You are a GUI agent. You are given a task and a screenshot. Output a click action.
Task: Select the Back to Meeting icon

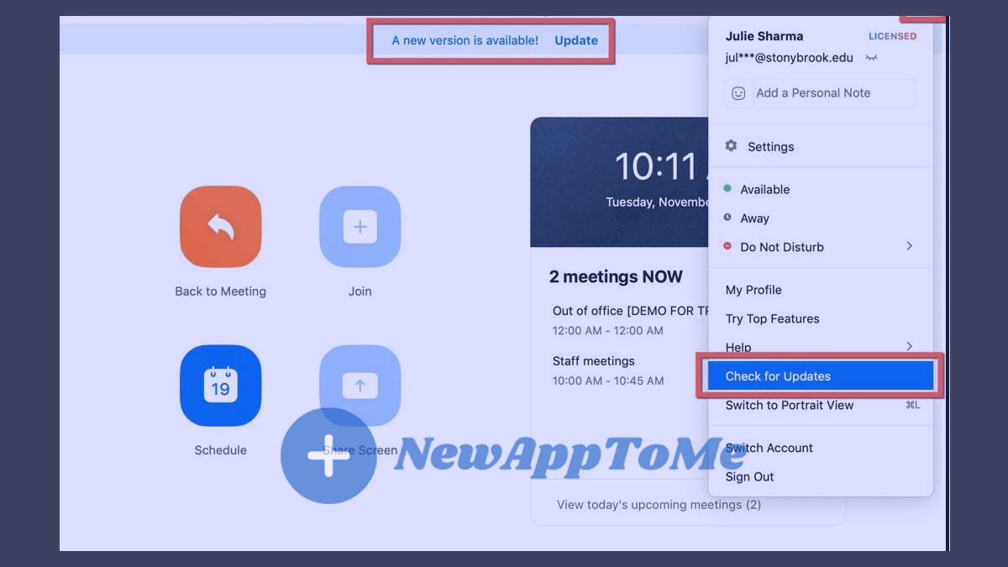pos(220,226)
